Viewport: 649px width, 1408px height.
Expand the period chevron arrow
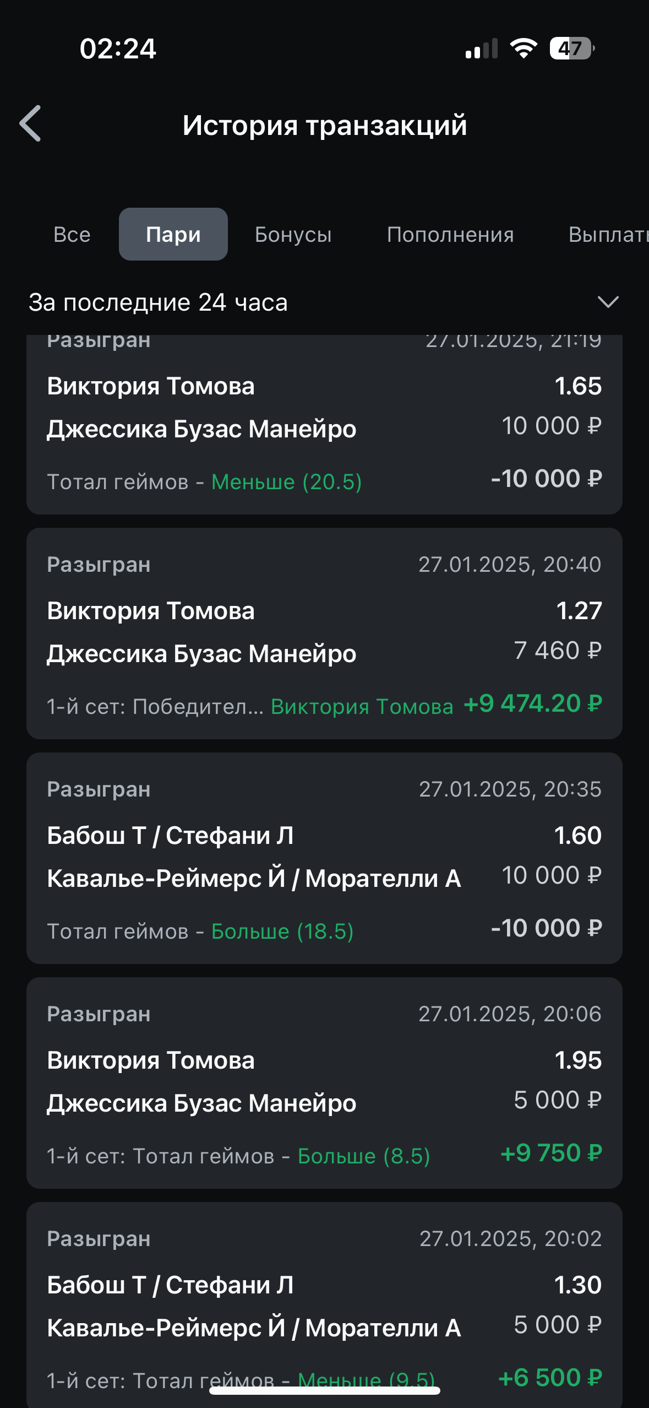click(608, 302)
